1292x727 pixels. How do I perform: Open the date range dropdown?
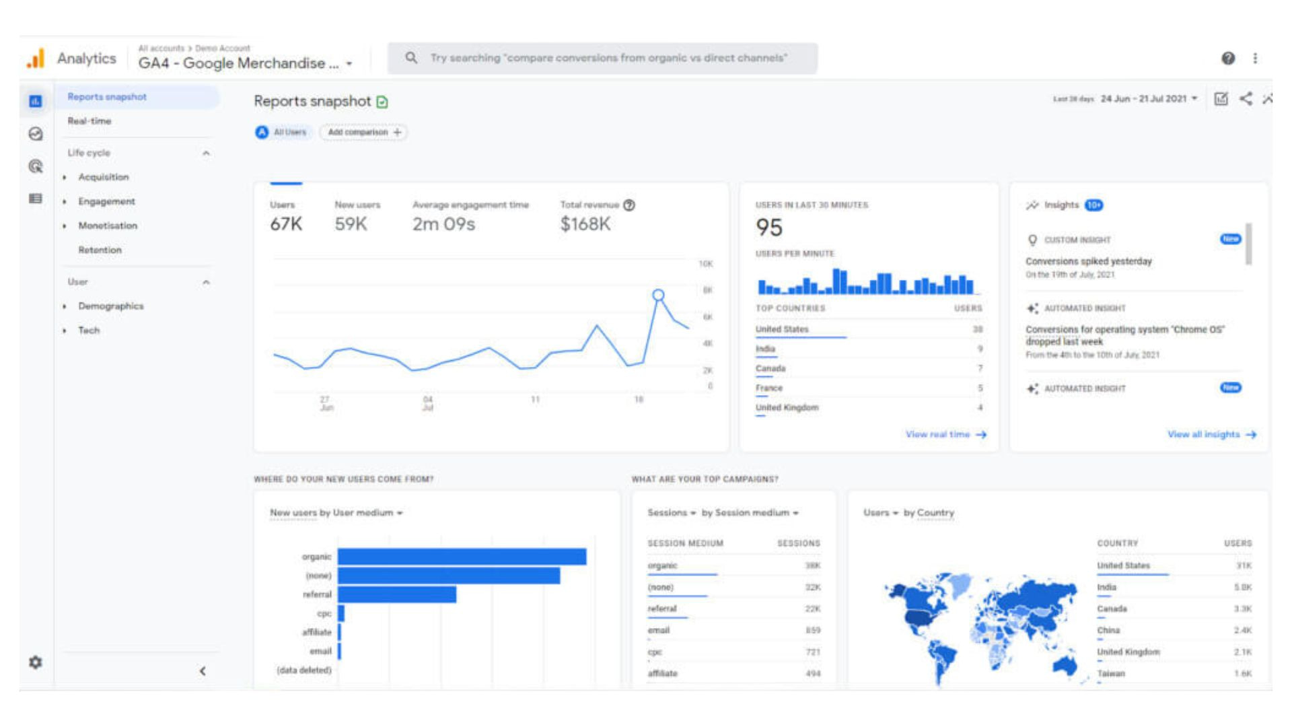1194,99
